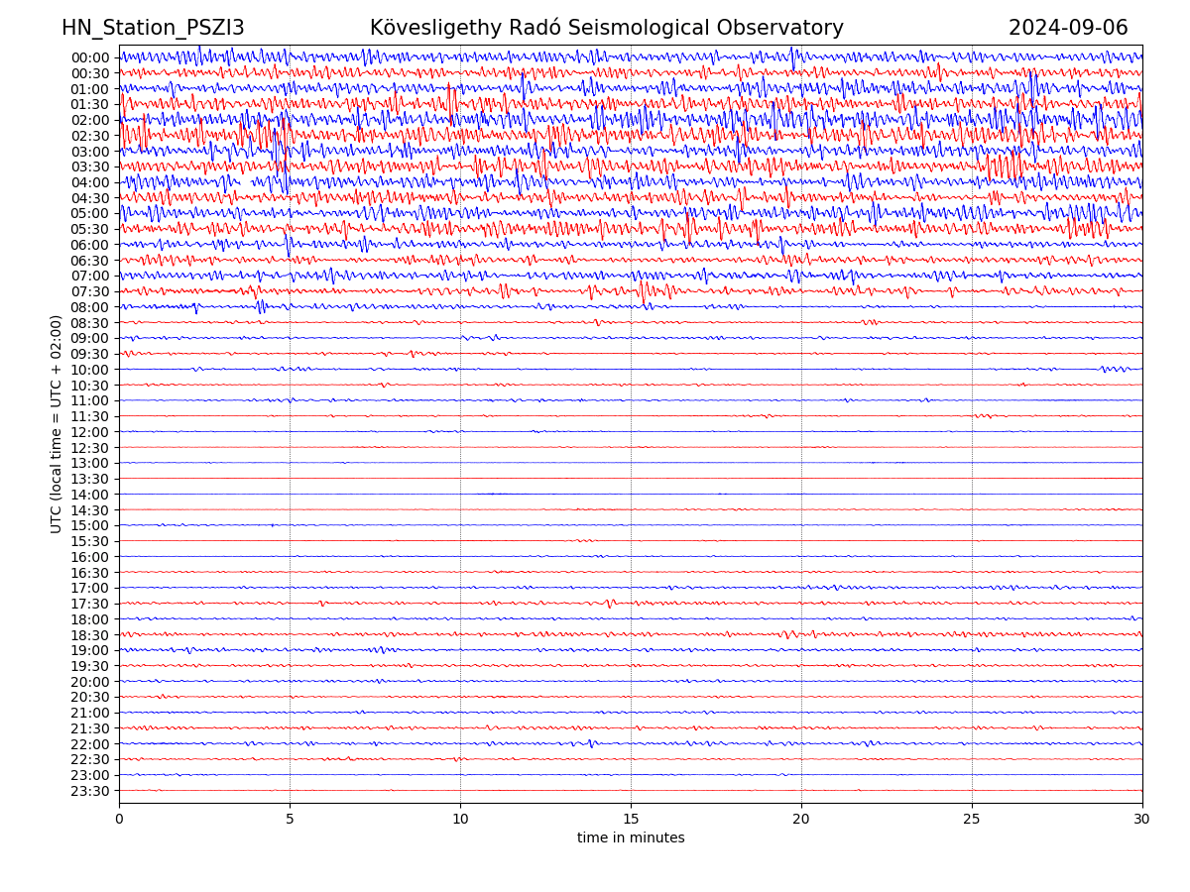Click the 21:00 row time label
The width and height of the screenshot is (1190, 892).
(x=89, y=713)
